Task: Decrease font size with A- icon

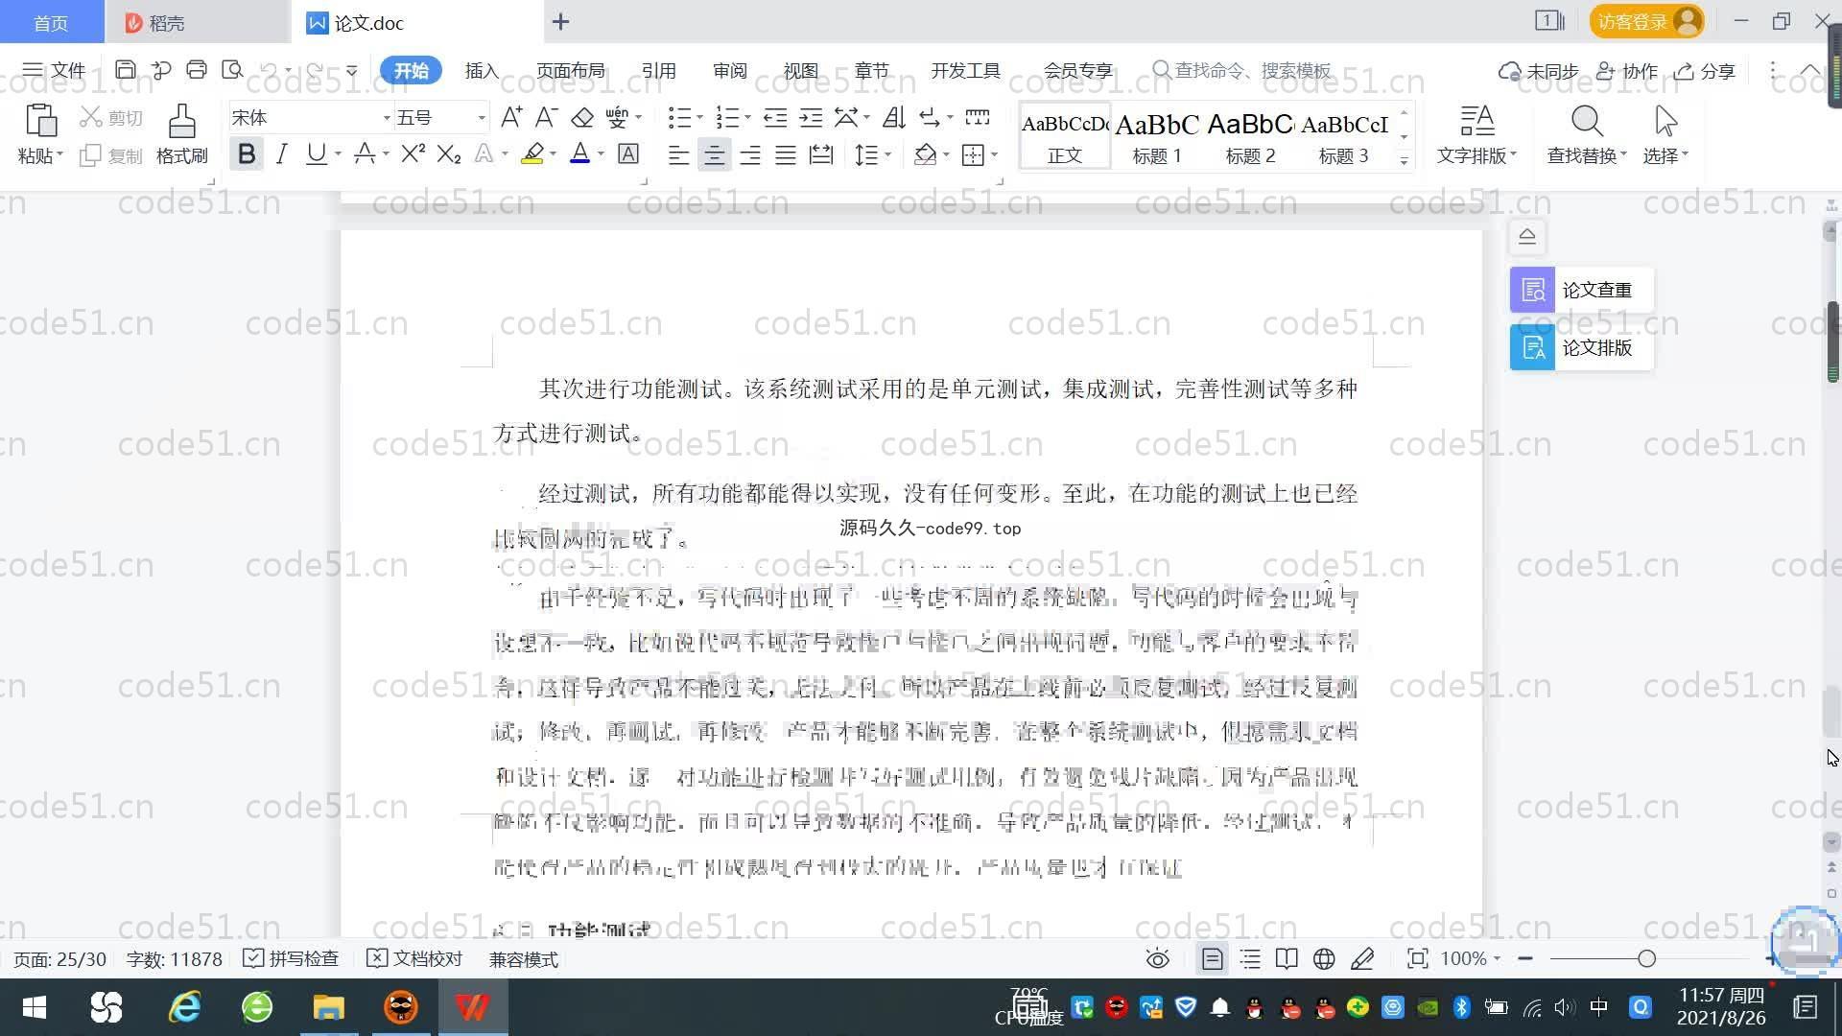Action: (x=546, y=117)
